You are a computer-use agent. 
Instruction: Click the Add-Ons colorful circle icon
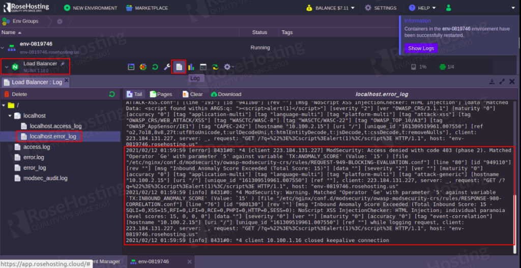click(143, 67)
